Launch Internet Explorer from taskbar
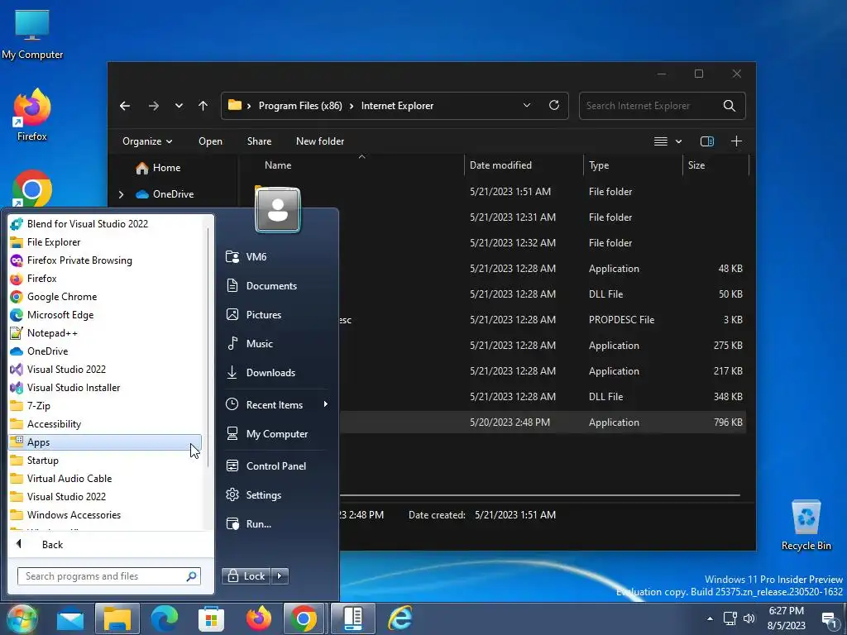Screen dimensions: 847x635 pyautogui.click(x=400, y=618)
